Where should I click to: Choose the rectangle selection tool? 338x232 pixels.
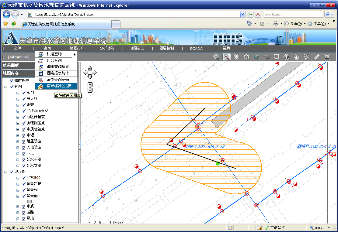click(x=277, y=57)
